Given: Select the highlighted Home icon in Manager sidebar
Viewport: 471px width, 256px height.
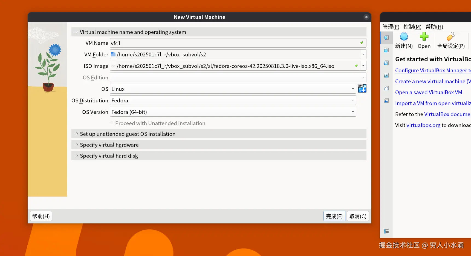Looking at the screenshot, I should (x=386, y=38).
